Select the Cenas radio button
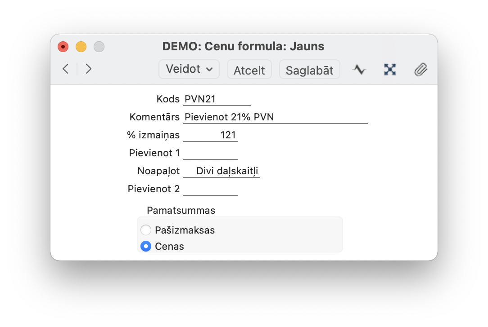 [146, 246]
